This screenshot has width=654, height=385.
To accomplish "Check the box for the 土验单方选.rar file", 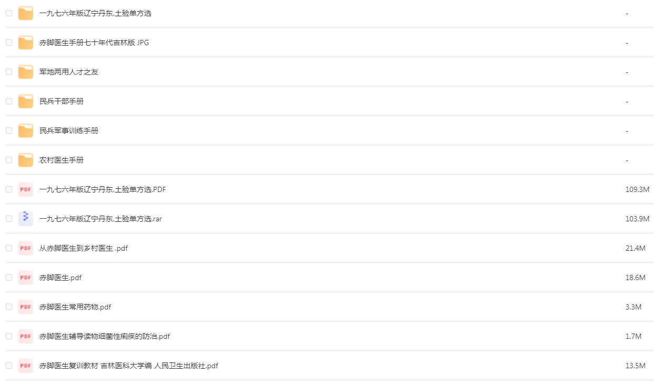I will (9, 219).
